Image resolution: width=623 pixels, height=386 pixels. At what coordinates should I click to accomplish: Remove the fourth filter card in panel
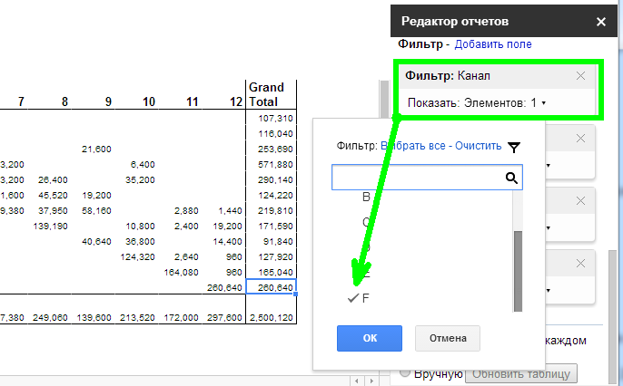pyautogui.click(x=581, y=263)
